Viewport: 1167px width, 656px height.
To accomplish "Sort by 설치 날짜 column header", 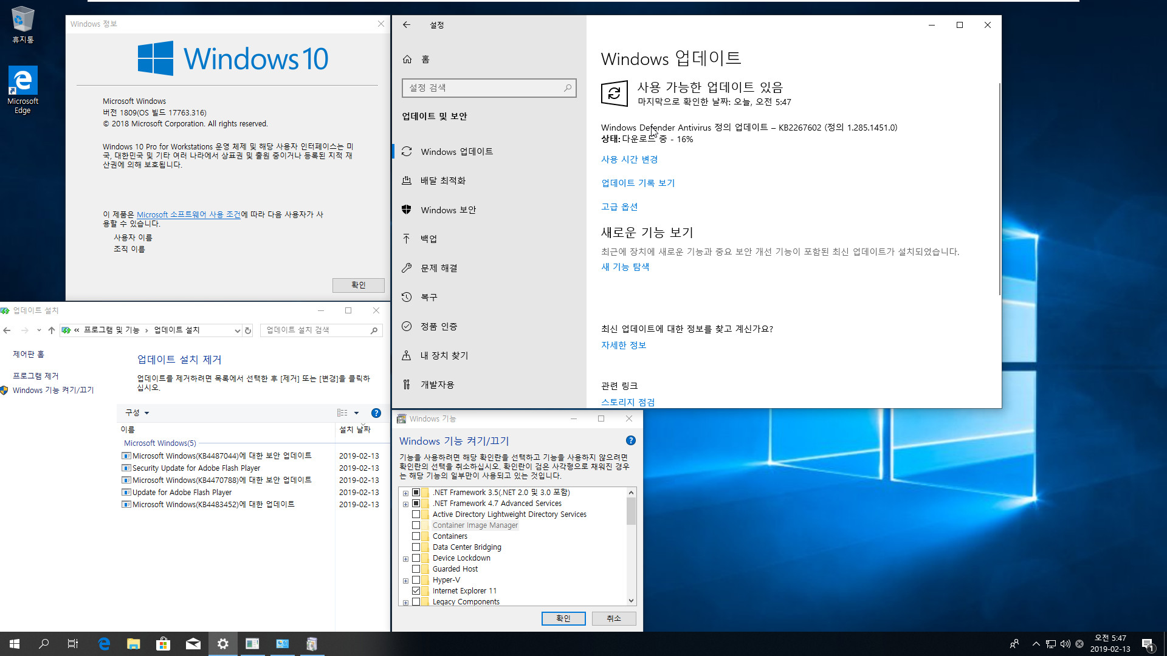I will [x=355, y=429].
